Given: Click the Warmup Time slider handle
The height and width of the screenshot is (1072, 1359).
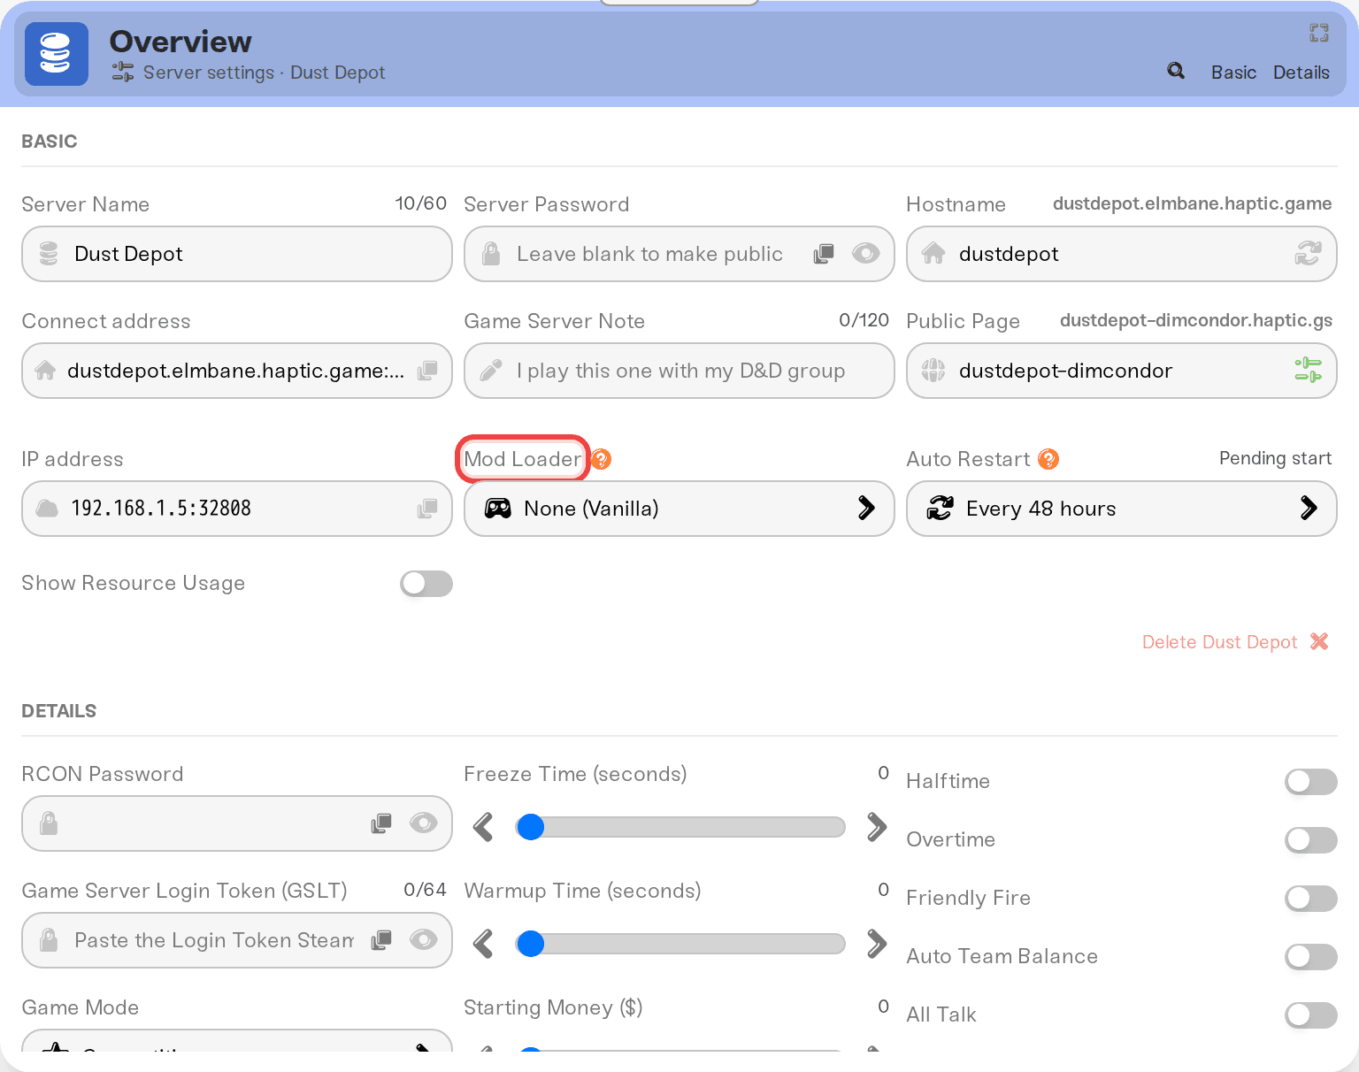Looking at the screenshot, I should 530,944.
